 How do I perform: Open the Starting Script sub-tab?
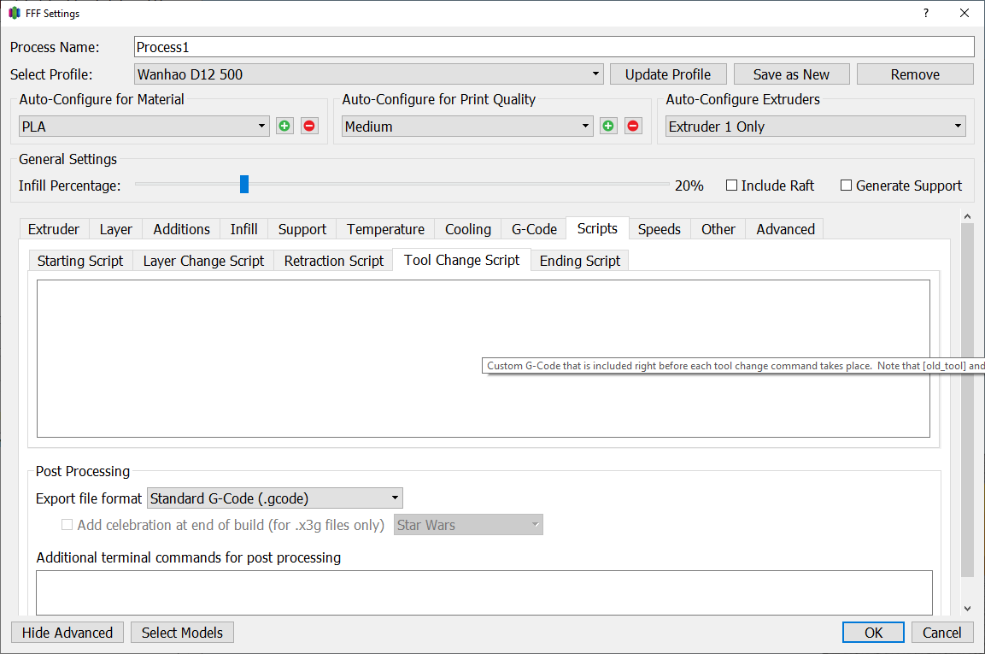[80, 261]
